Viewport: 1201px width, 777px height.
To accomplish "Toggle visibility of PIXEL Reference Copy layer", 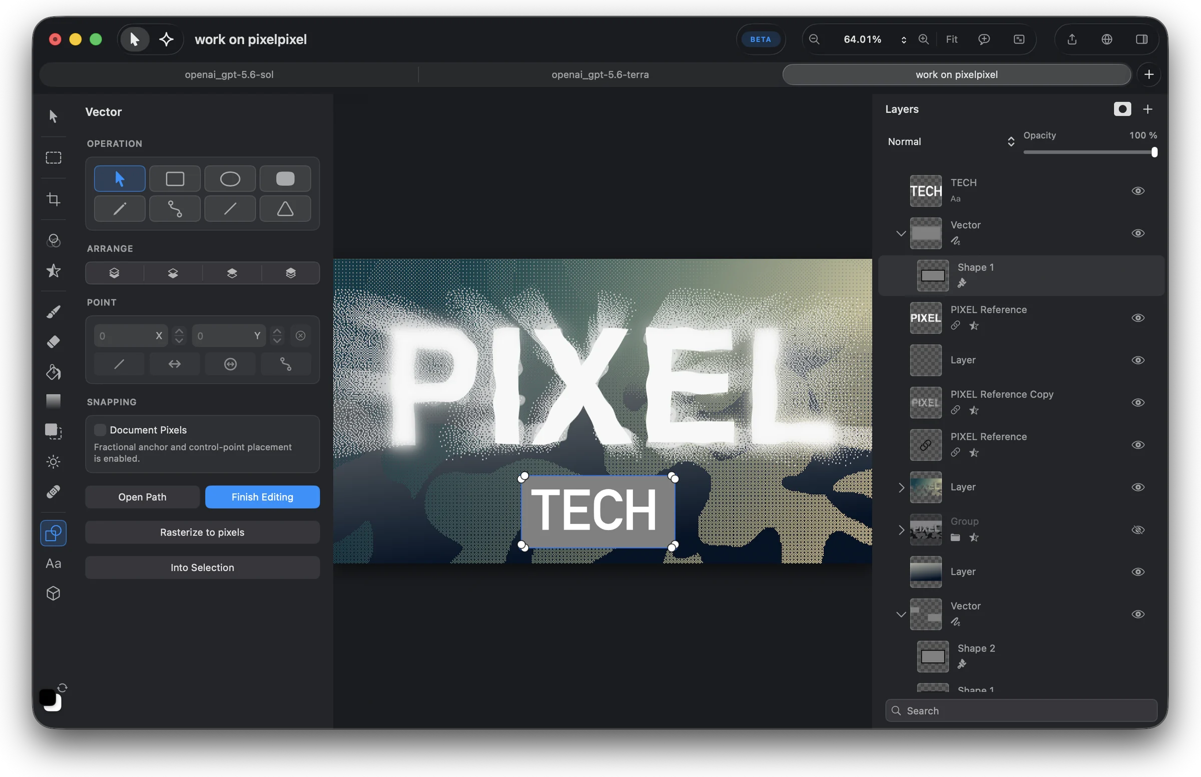I will coord(1138,403).
